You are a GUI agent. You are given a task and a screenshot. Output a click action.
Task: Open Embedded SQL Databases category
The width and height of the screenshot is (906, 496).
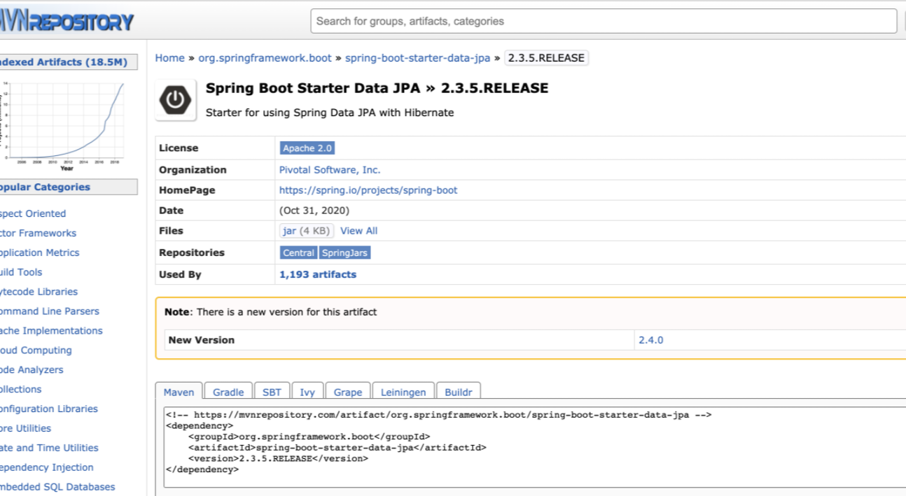57,488
